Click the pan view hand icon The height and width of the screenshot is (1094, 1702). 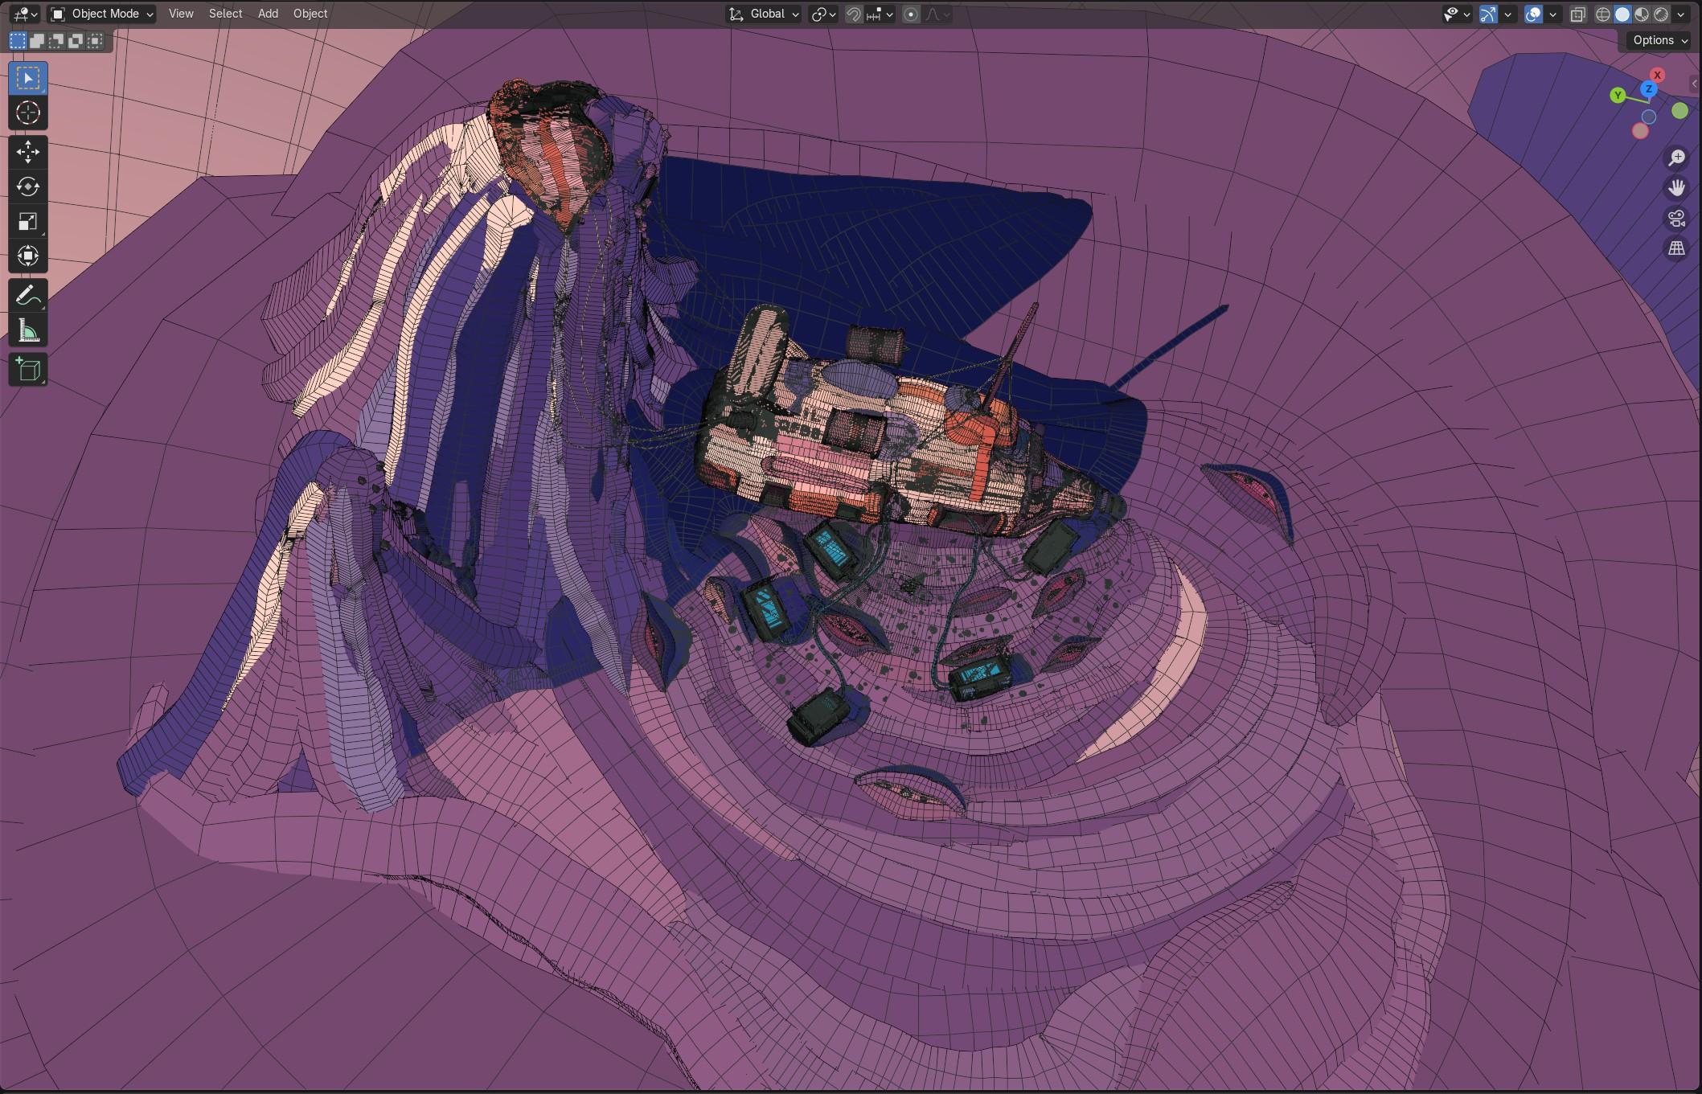tap(1676, 188)
